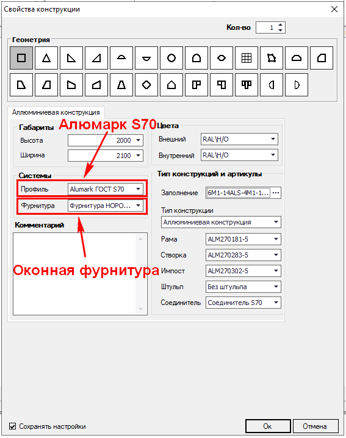The width and height of the screenshot is (346, 438).
Task: Choose shape with top sloping down to right
Action: [71, 85]
